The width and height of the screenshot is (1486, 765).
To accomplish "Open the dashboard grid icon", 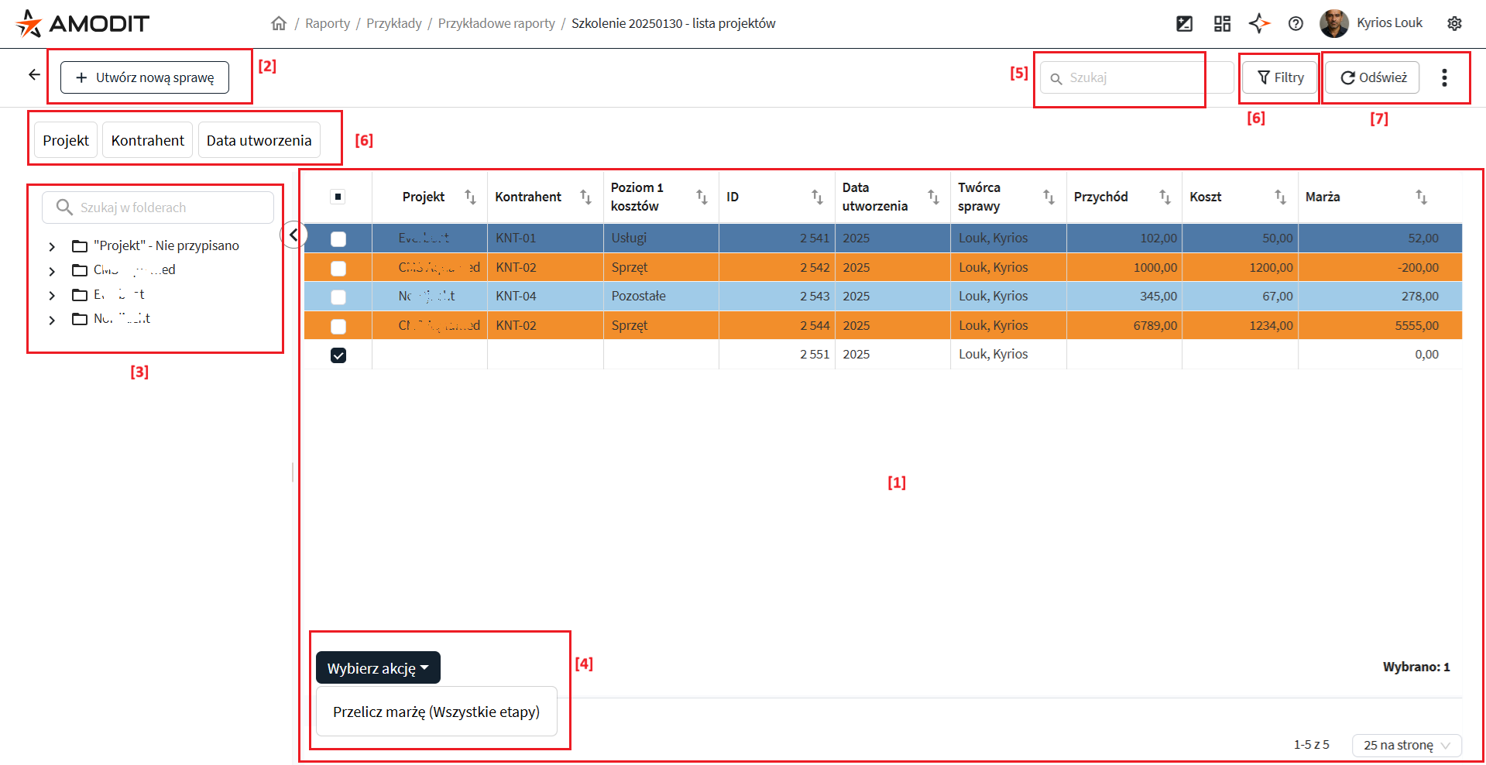I will (x=1222, y=23).
